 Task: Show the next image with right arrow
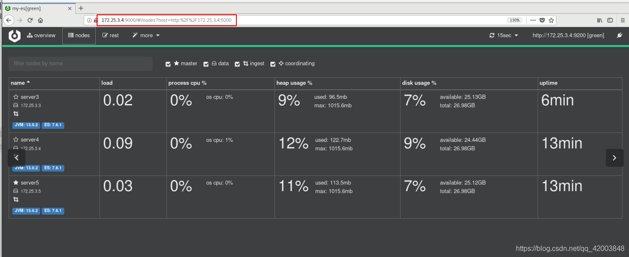(x=614, y=158)
